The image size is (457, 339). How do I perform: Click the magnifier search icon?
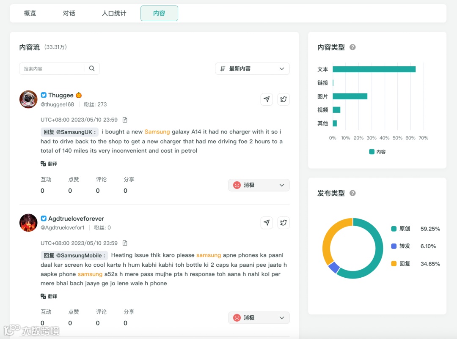[92, 68]
